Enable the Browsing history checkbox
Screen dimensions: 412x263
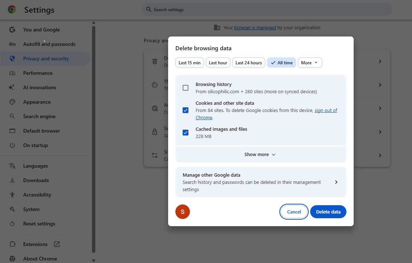tap(186, 88)
